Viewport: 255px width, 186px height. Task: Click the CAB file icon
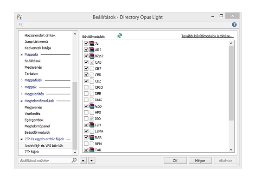tap(92, 62)
